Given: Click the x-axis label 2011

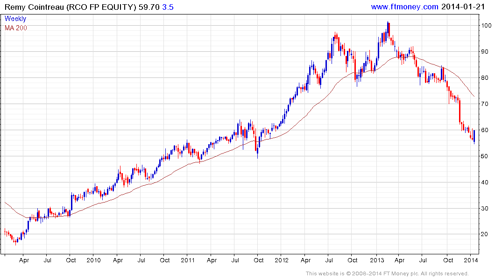Looking at the screenshot, I should pyautogui.click(x=188, y=260).
